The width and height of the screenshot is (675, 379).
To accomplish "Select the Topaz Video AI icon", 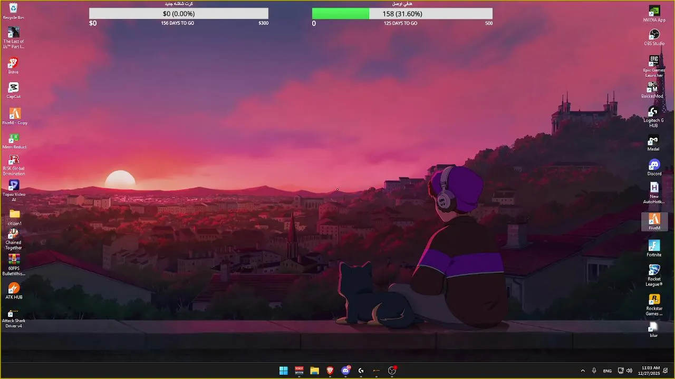I will point(14,191).
